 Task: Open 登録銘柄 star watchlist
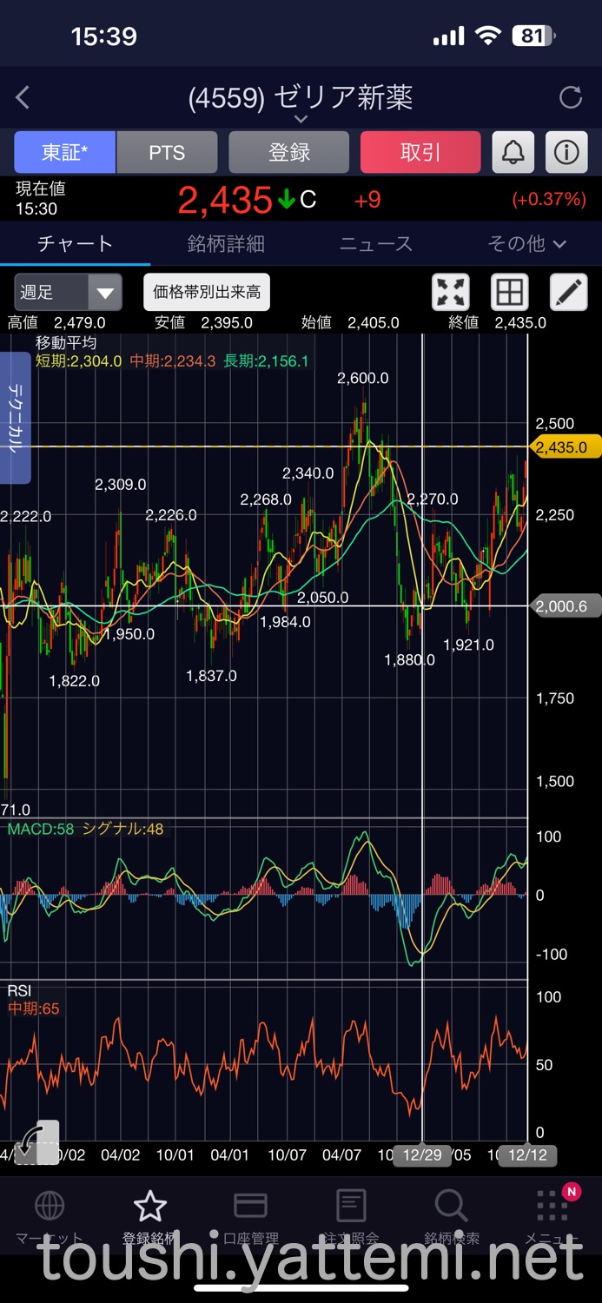[150, 1207]
